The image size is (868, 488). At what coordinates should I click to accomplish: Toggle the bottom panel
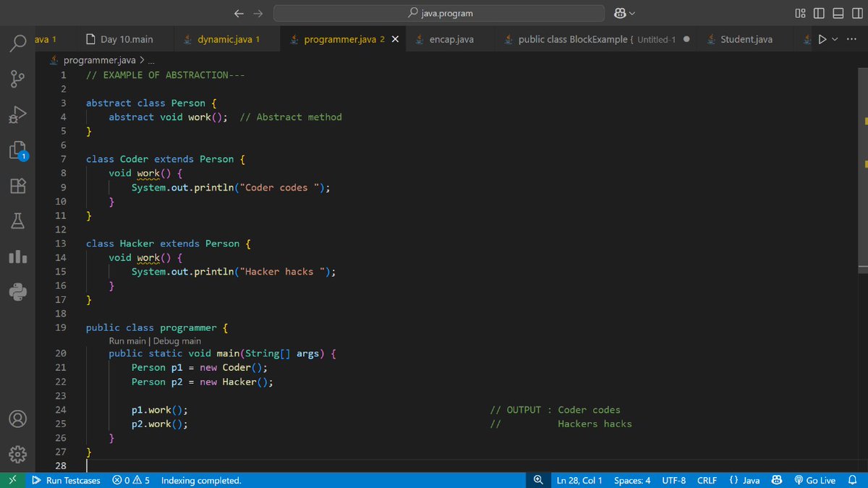pos(837,13)
